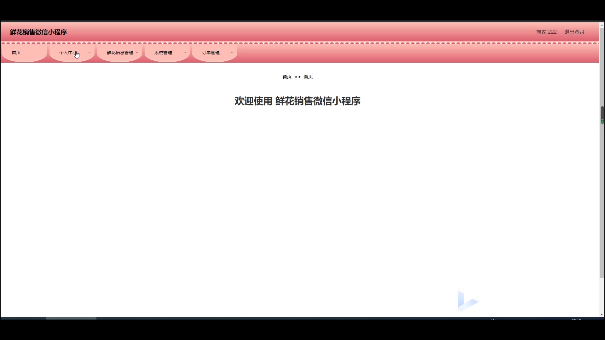Click the last 首页 breadcrumb item
The height and width of the screenshot is (340, 605).
(308, 77)
